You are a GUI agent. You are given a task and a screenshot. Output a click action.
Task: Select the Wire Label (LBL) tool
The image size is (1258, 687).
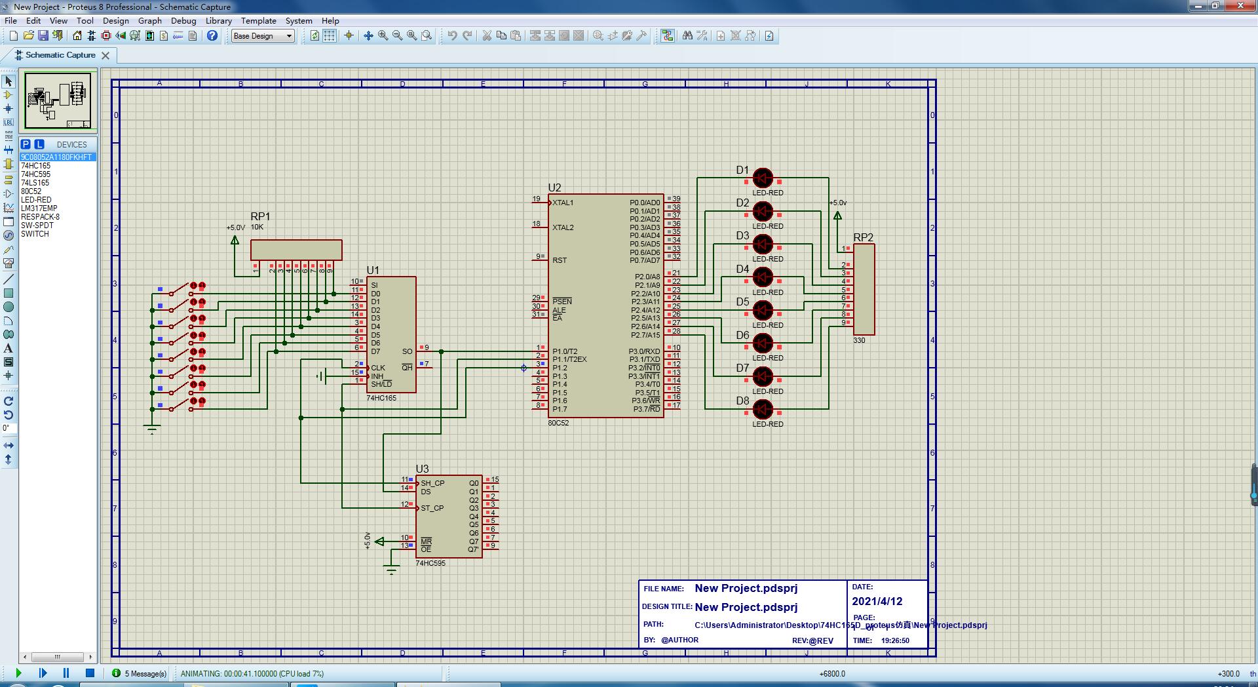9,123
